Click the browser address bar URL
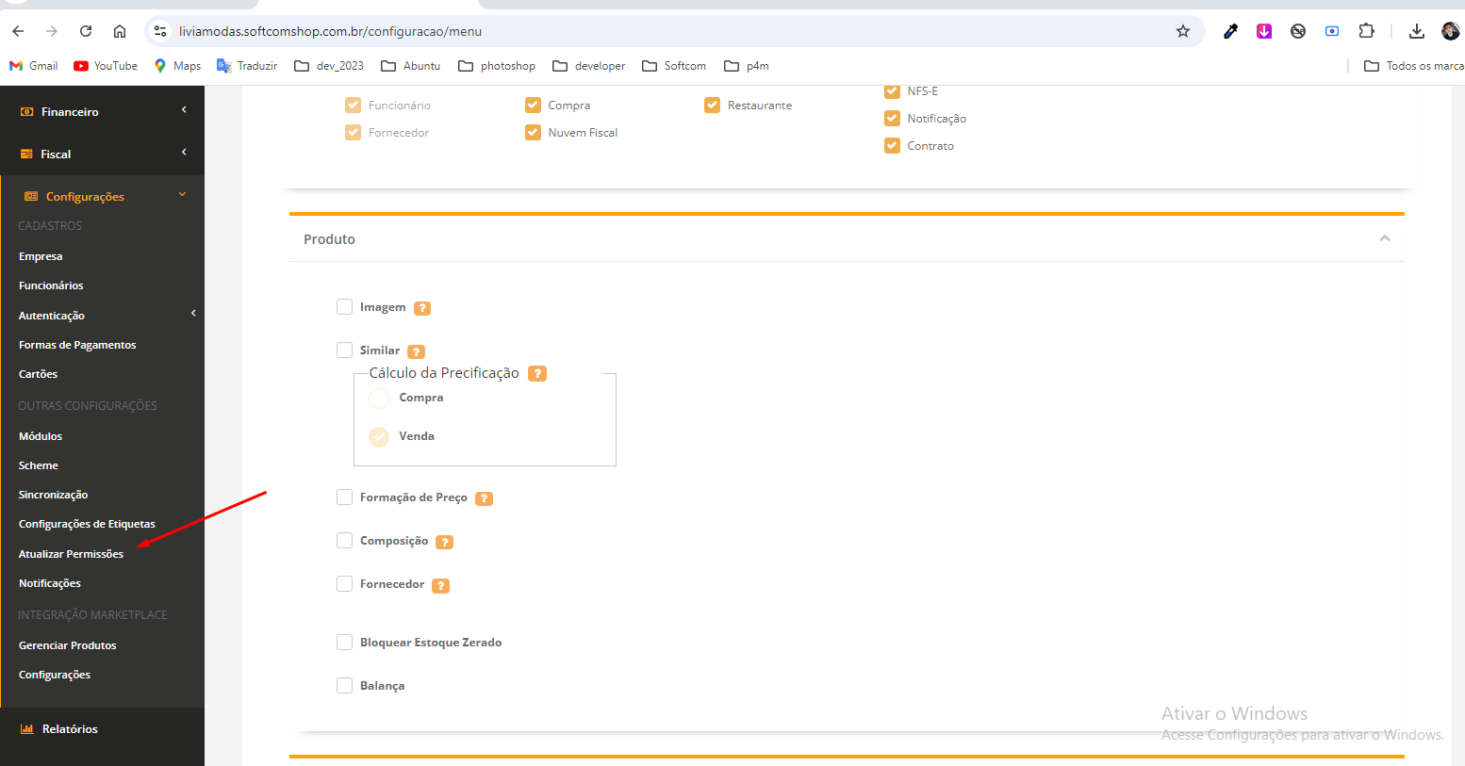 tap(330, 31)
